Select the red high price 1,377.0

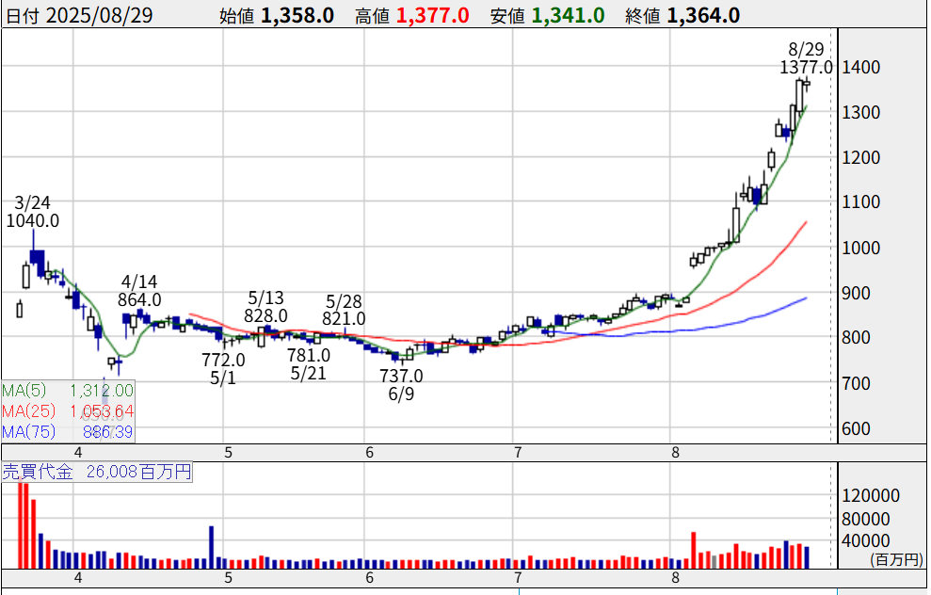pyautogui.click(x=432, y=15)
